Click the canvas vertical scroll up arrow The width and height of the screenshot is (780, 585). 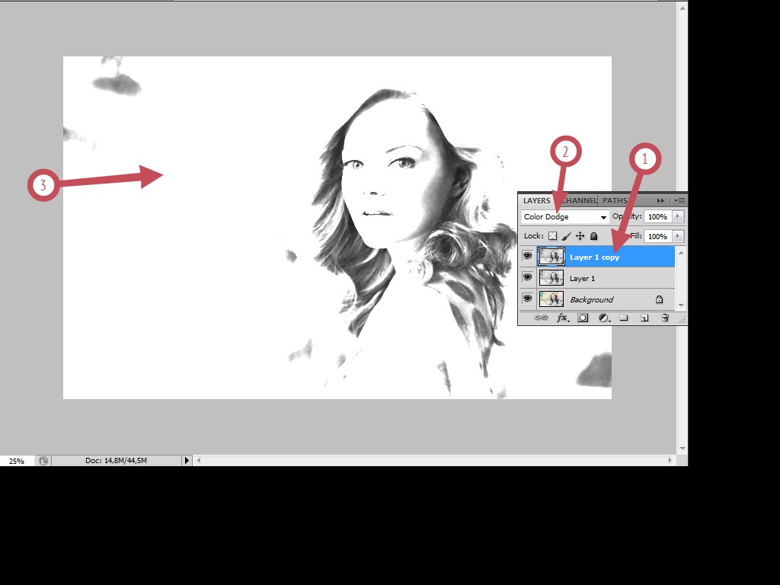pyautogui.click(x=682, y=8)
